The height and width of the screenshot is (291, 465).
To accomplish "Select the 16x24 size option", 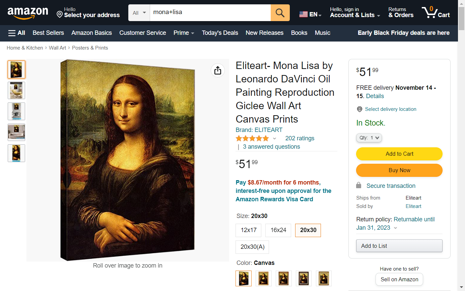I will point(278,230).
